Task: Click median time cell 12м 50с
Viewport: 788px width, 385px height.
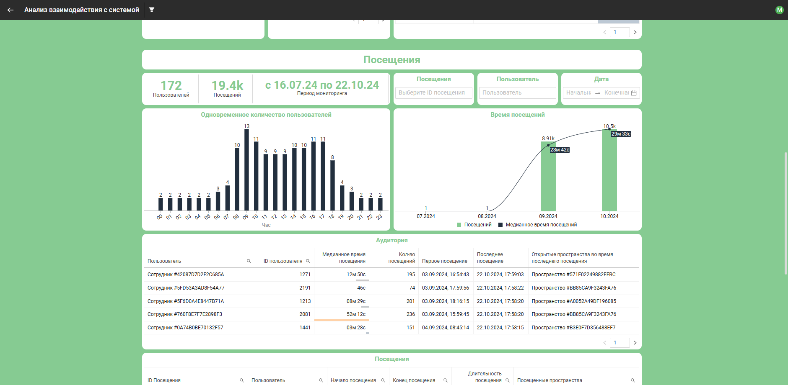Action: 342,275
